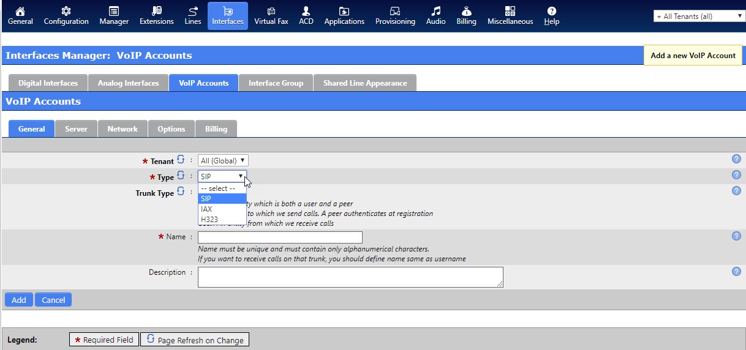
Task: Expand the Tenant All (Global) dropdown
Action: click(x=223, y=161)
